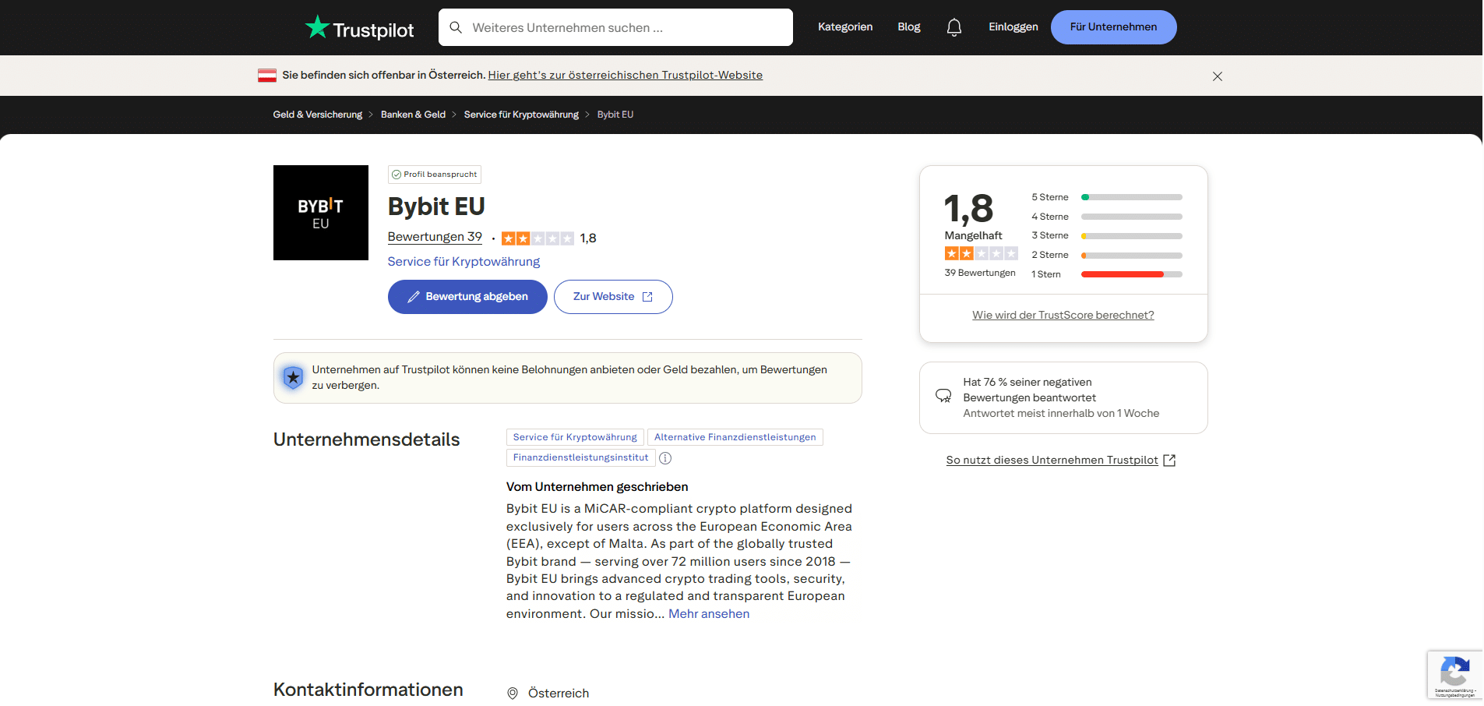Click the info icon beside Finanzdienstleistungsinstitut
The width and height of the screenshot is (1484, 706).
pyautogui.click(x=665, y=458)
